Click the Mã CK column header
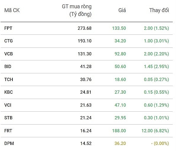 click(12, 10)
